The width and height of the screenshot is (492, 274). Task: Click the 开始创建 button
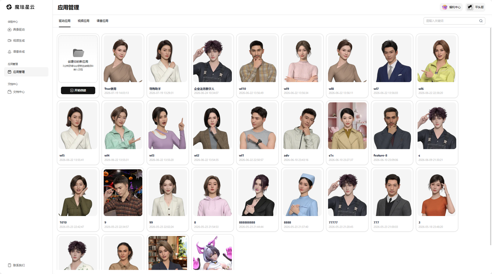(x=78, y=90)
